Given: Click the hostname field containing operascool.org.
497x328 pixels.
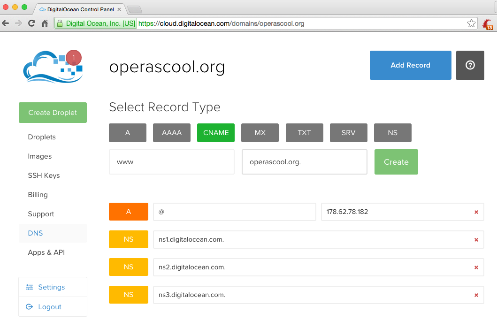Looking at the screenshot, I should [x=305, y=162].
